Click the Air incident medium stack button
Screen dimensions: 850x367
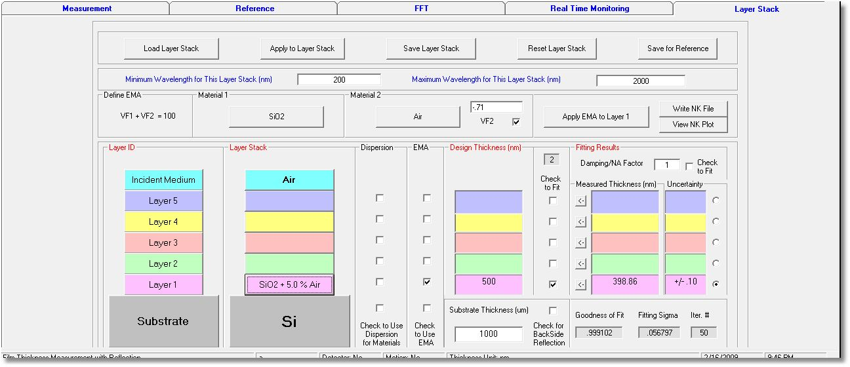[x=289, y=180]
